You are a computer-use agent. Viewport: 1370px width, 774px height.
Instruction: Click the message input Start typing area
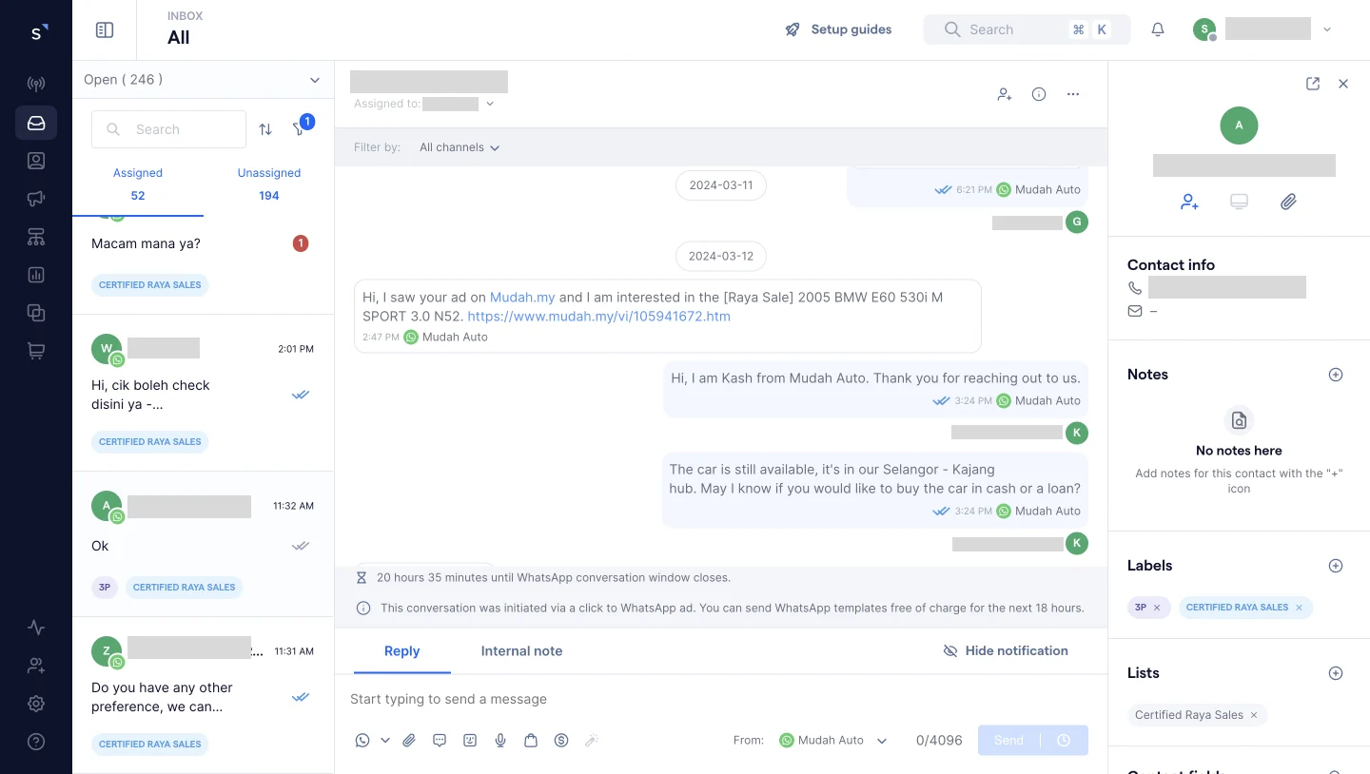pyautogui.click(x=721, y=699)
